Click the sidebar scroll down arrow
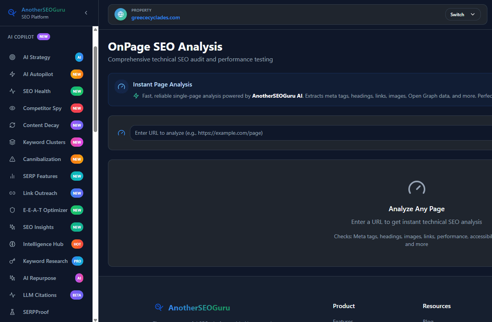Viewport: 492px width, 322px height. tap(95, 319)
